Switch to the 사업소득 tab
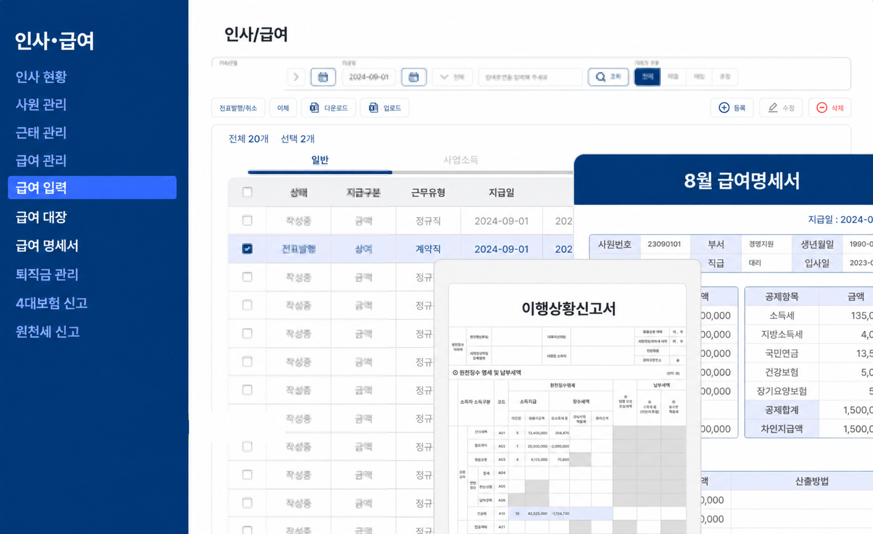873x534 pixels. pyautogui.click(x=460, y=160)
